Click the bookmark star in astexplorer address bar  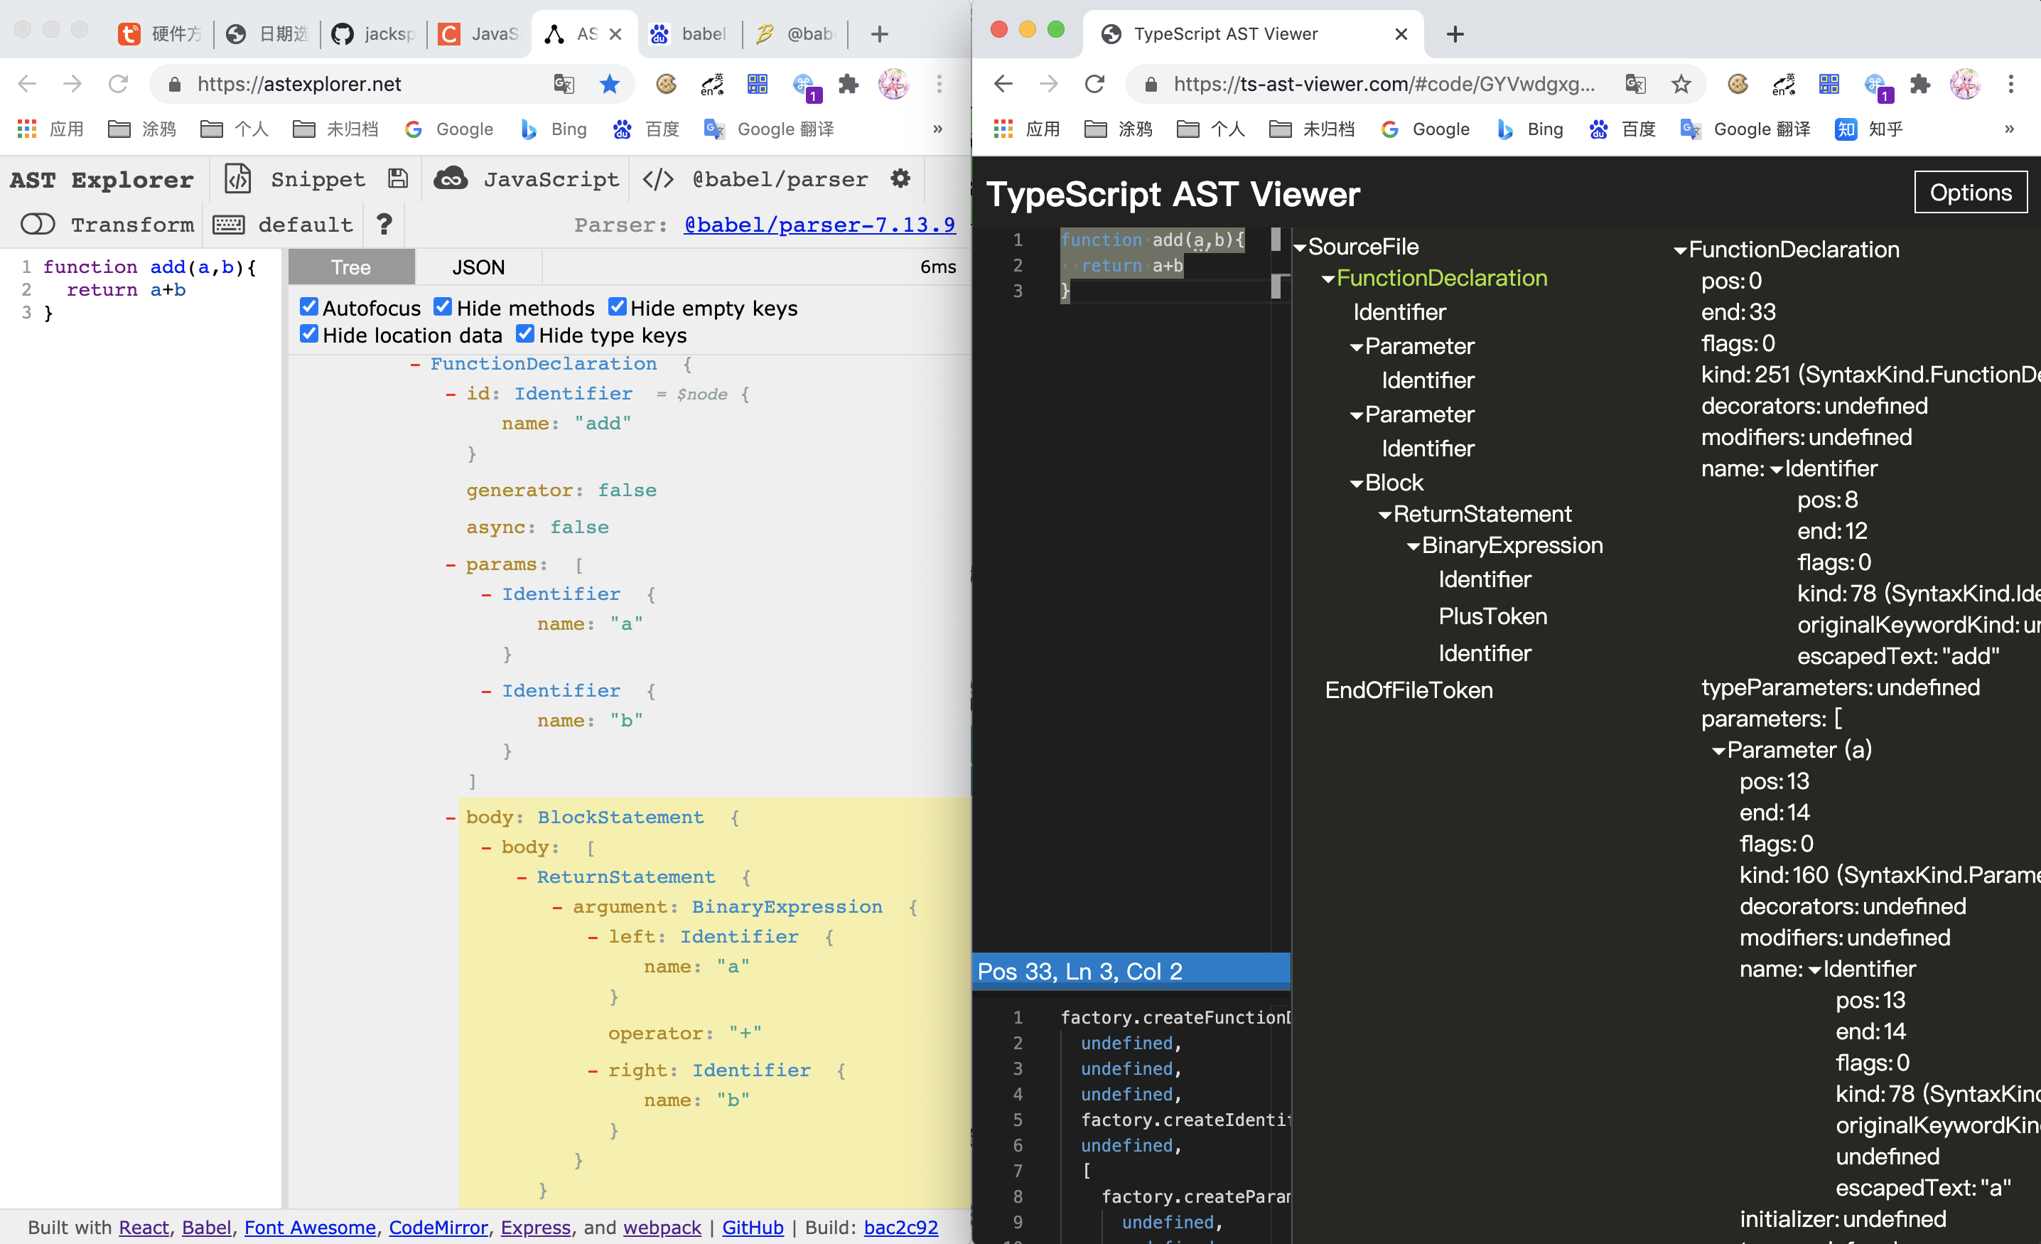610,84
